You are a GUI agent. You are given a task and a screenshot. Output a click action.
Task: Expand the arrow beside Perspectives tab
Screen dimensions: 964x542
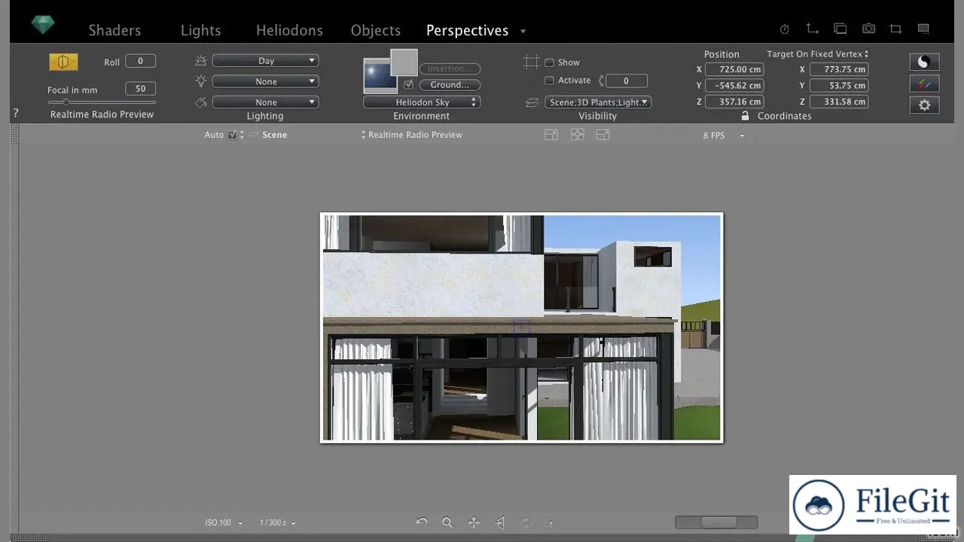(x=523, y=32)
